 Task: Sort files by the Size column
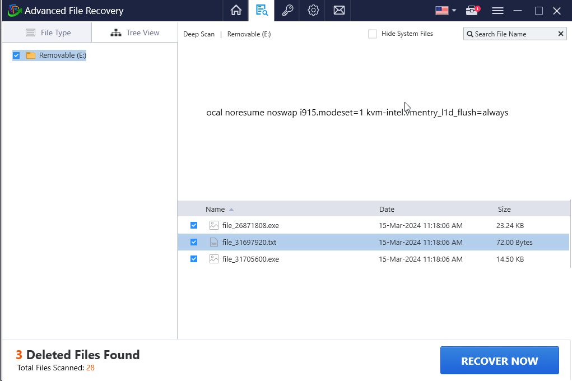pos(504,209)
